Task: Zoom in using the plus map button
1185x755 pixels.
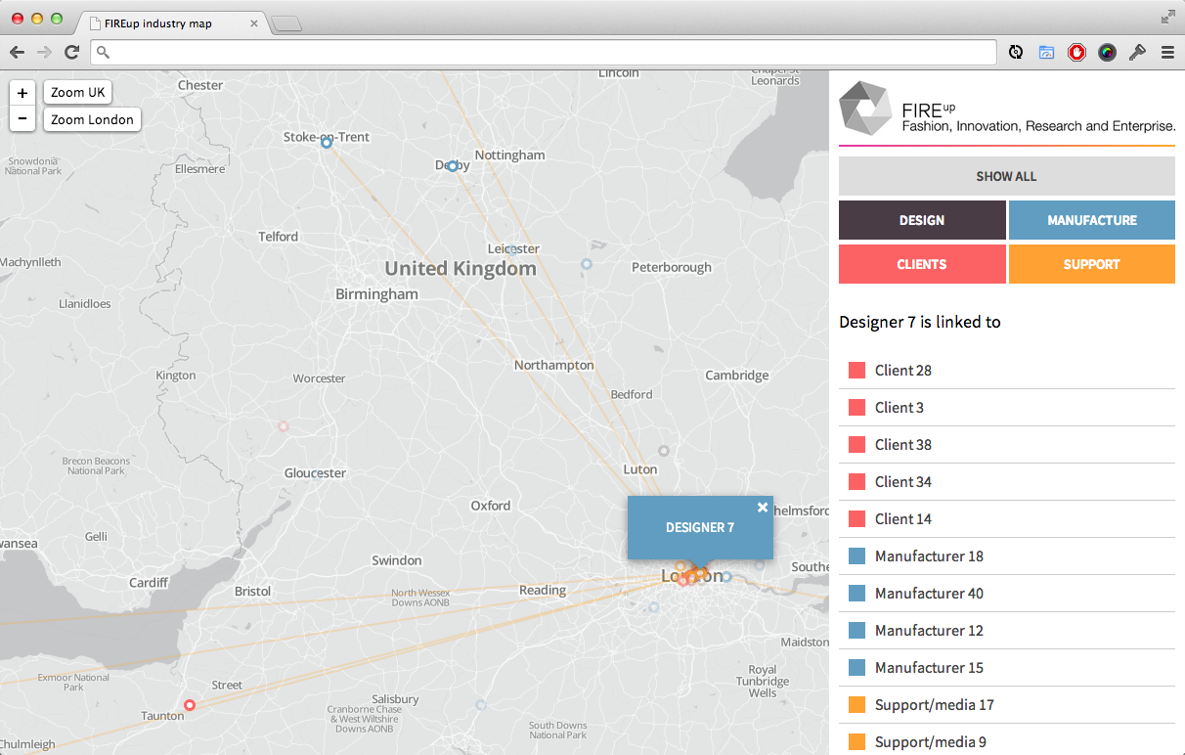Action: tap(22, 93)
